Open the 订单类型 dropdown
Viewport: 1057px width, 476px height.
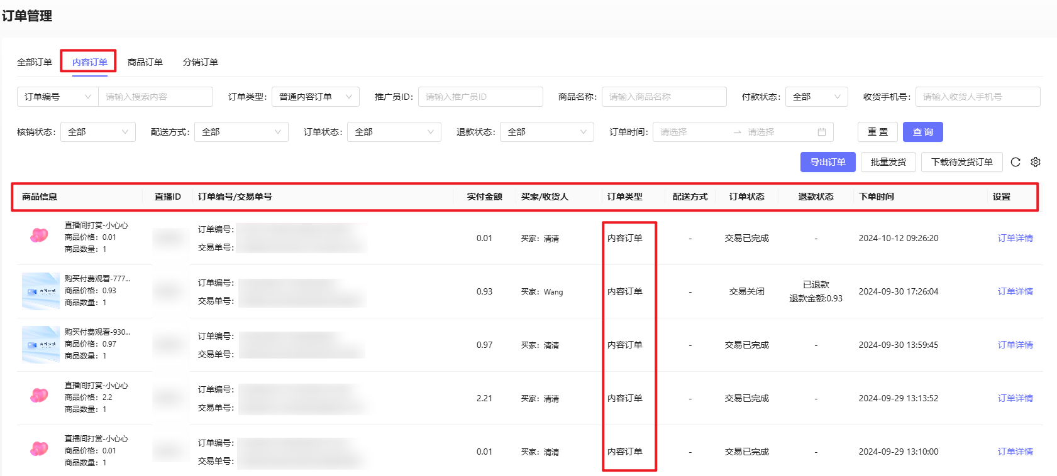tap(315, 97)
